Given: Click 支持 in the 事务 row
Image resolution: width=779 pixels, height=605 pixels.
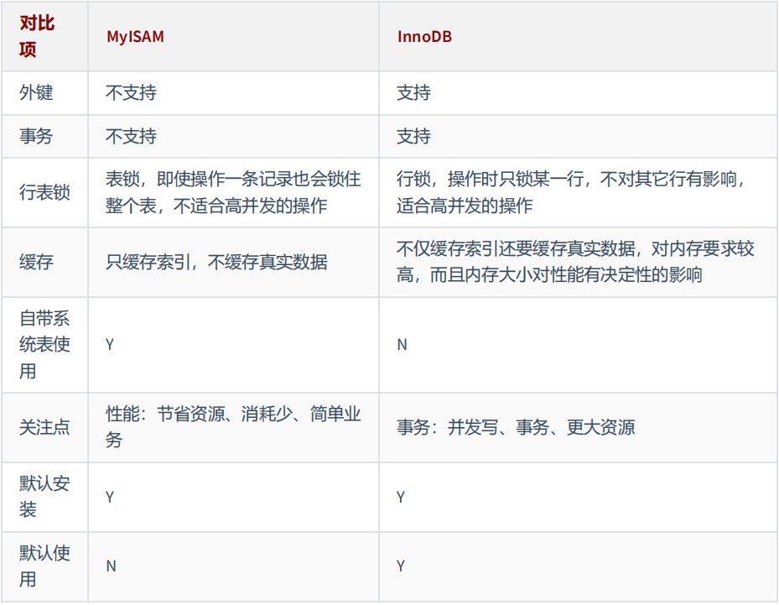Looking at the screenshot, I should point(414,136).
